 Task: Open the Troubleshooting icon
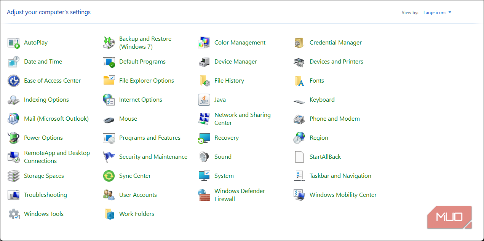14,195
